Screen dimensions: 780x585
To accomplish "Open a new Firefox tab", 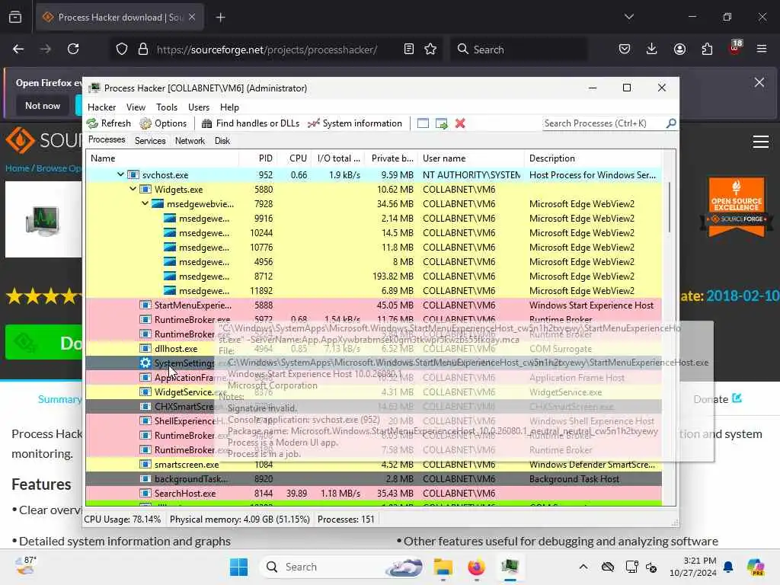I will [221, 18].
